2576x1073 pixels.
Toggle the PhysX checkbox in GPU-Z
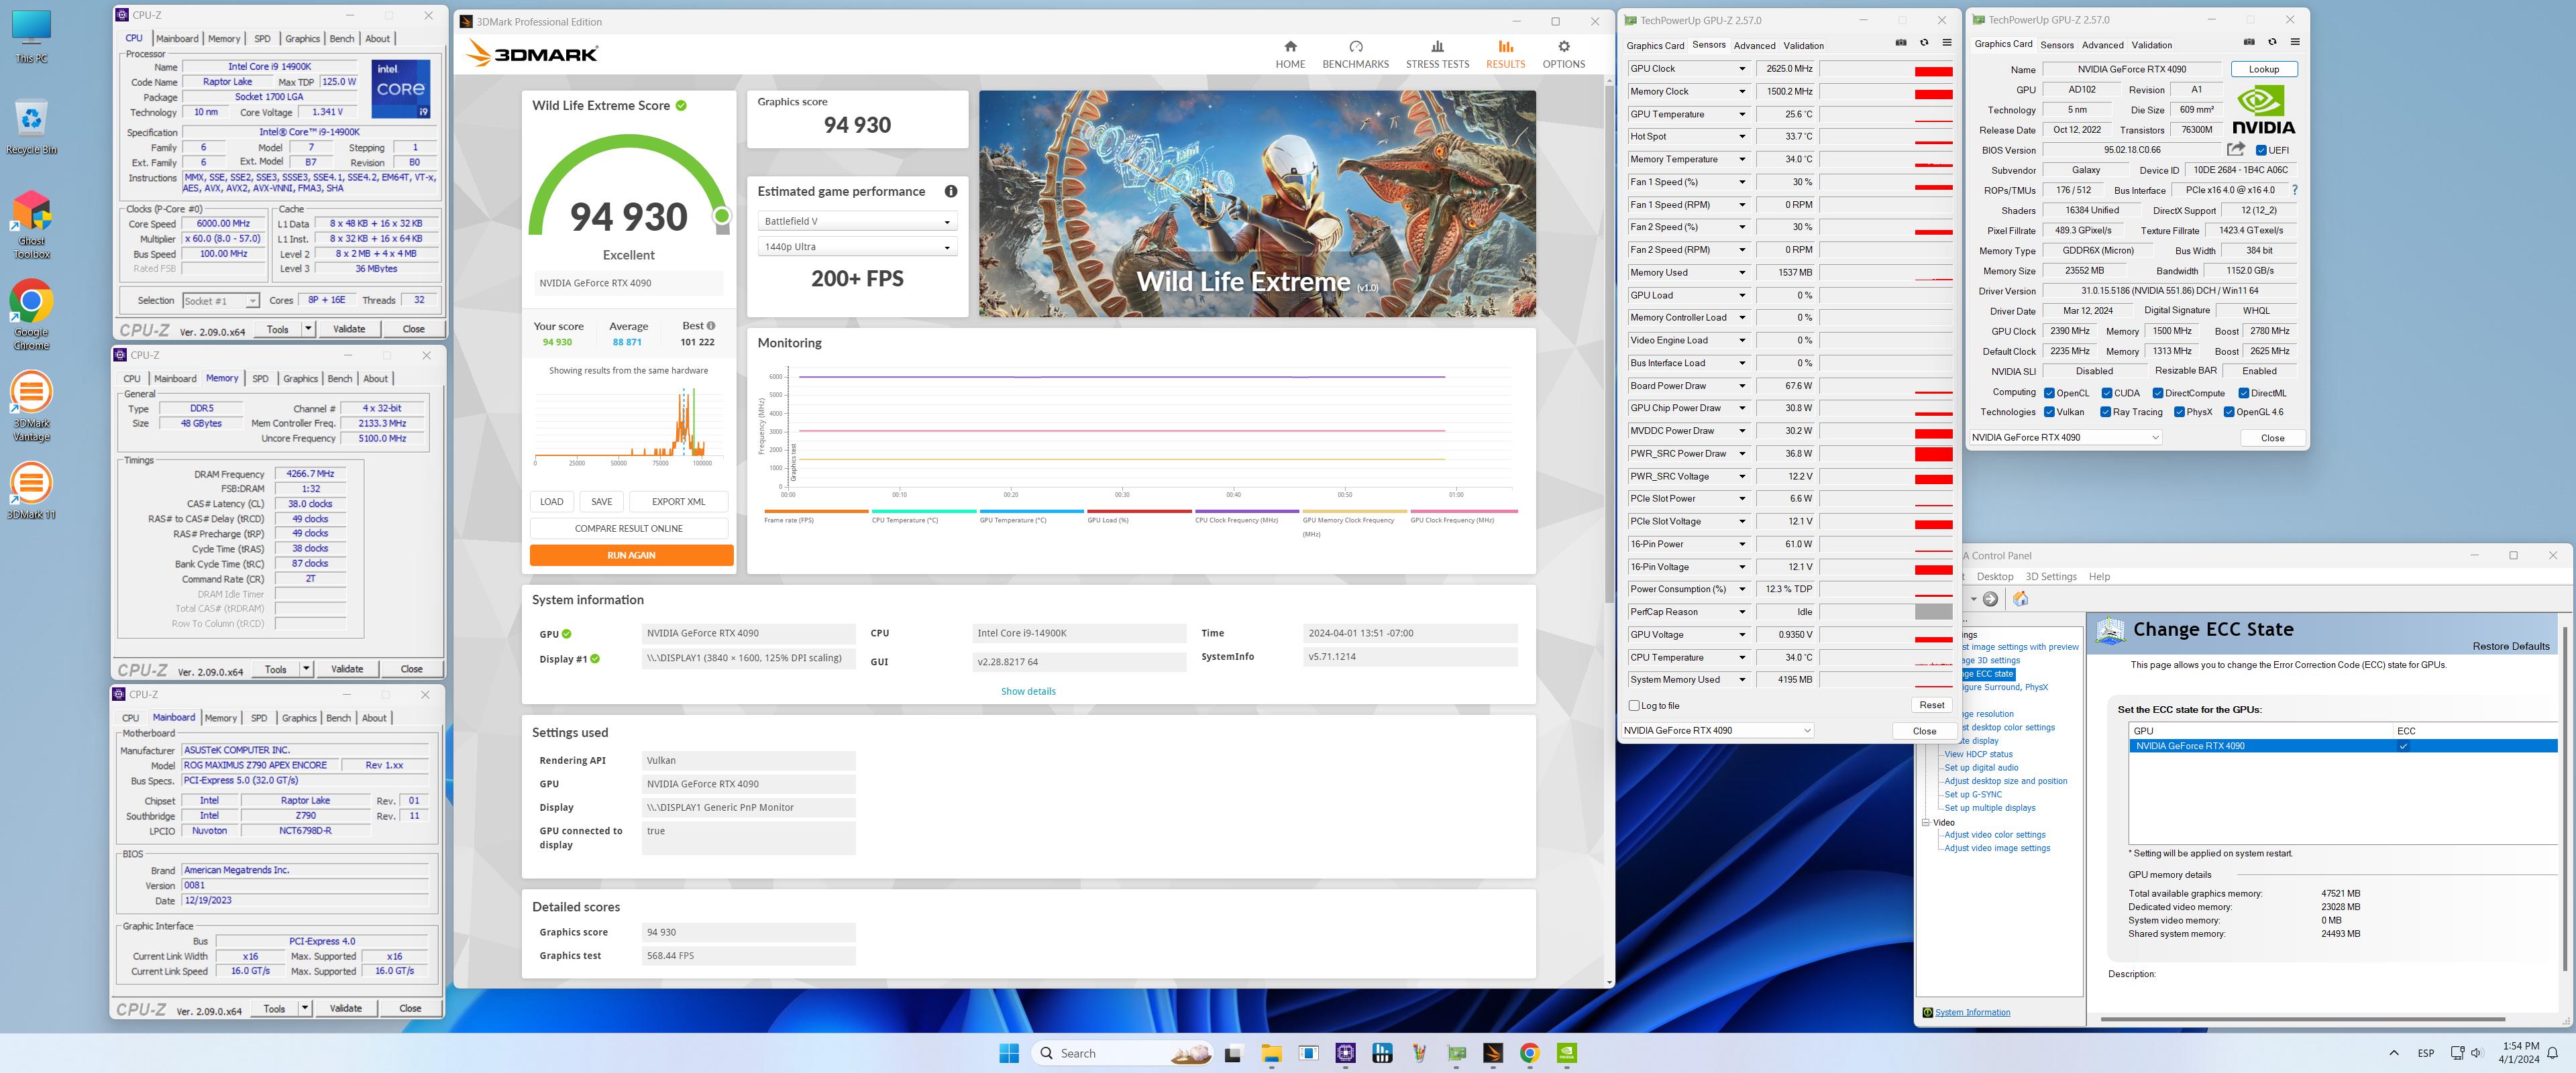(2179, 412)
